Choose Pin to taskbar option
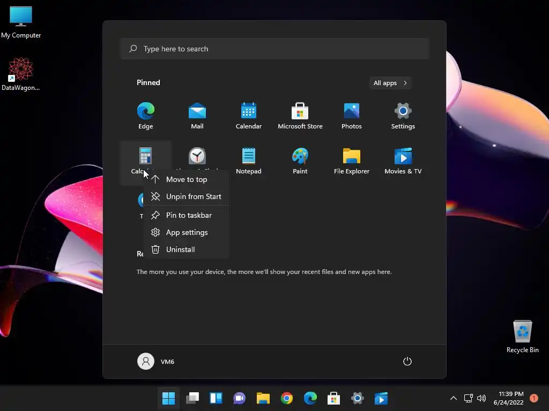This screenshot has height=411, width=549. (x=186, y=215)
